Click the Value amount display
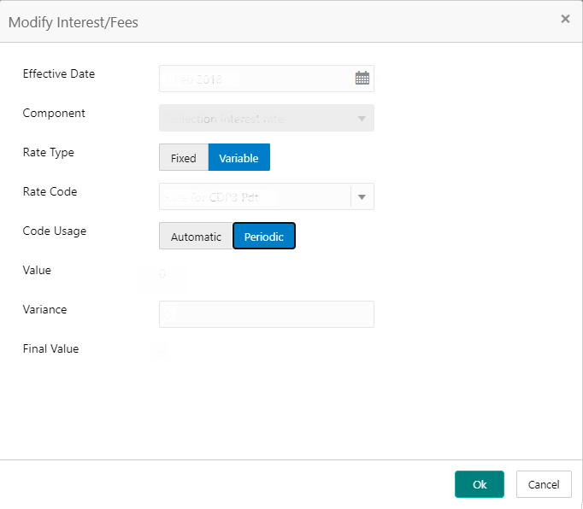583x509 pixels. (x=162, y=275)
